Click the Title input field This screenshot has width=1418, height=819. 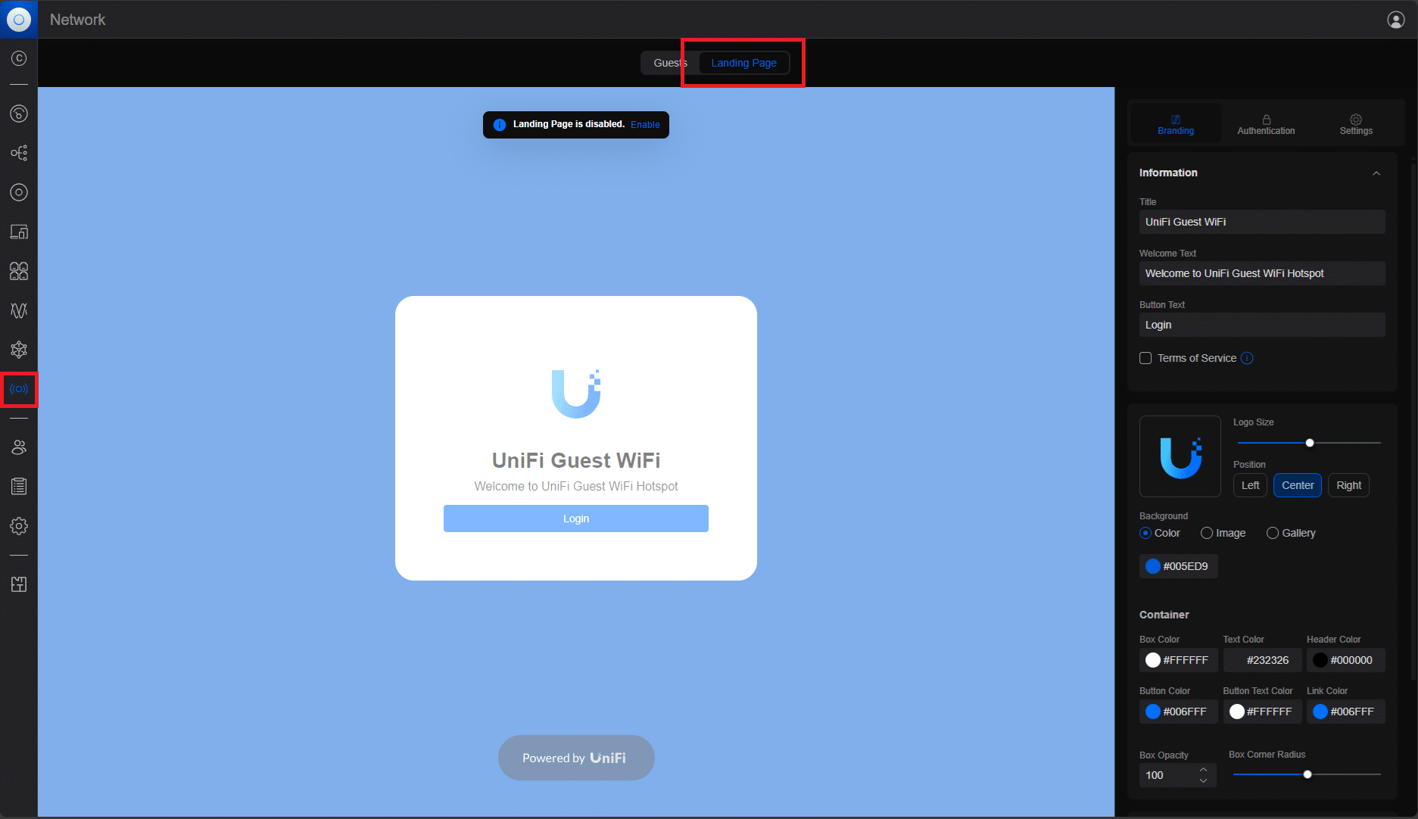tap(1262, 222)
